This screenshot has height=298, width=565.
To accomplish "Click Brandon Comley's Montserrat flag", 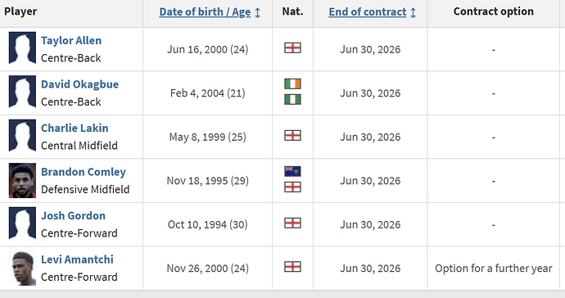I will pyautogui.click(x=292, y=172).
